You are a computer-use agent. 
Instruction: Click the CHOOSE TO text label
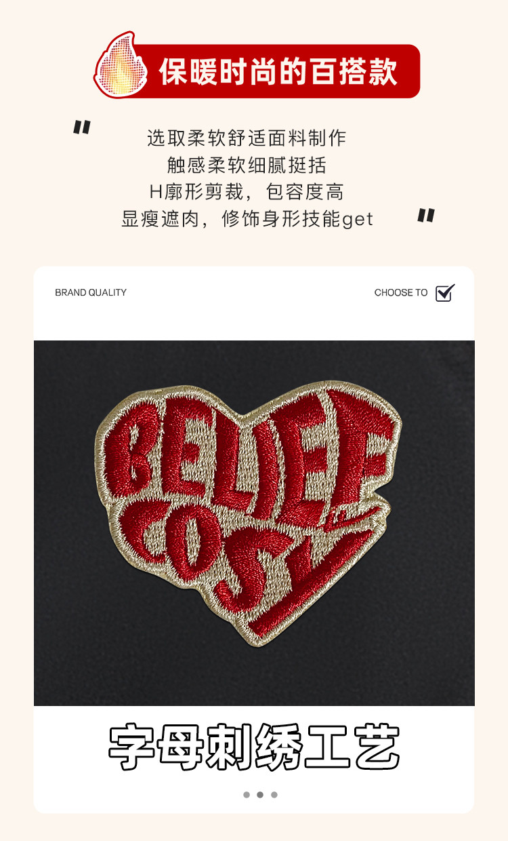(x=401, y=293)
